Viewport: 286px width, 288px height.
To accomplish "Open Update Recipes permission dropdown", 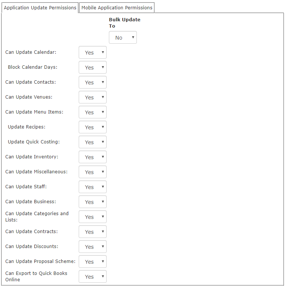I will [x=92, y=127].
